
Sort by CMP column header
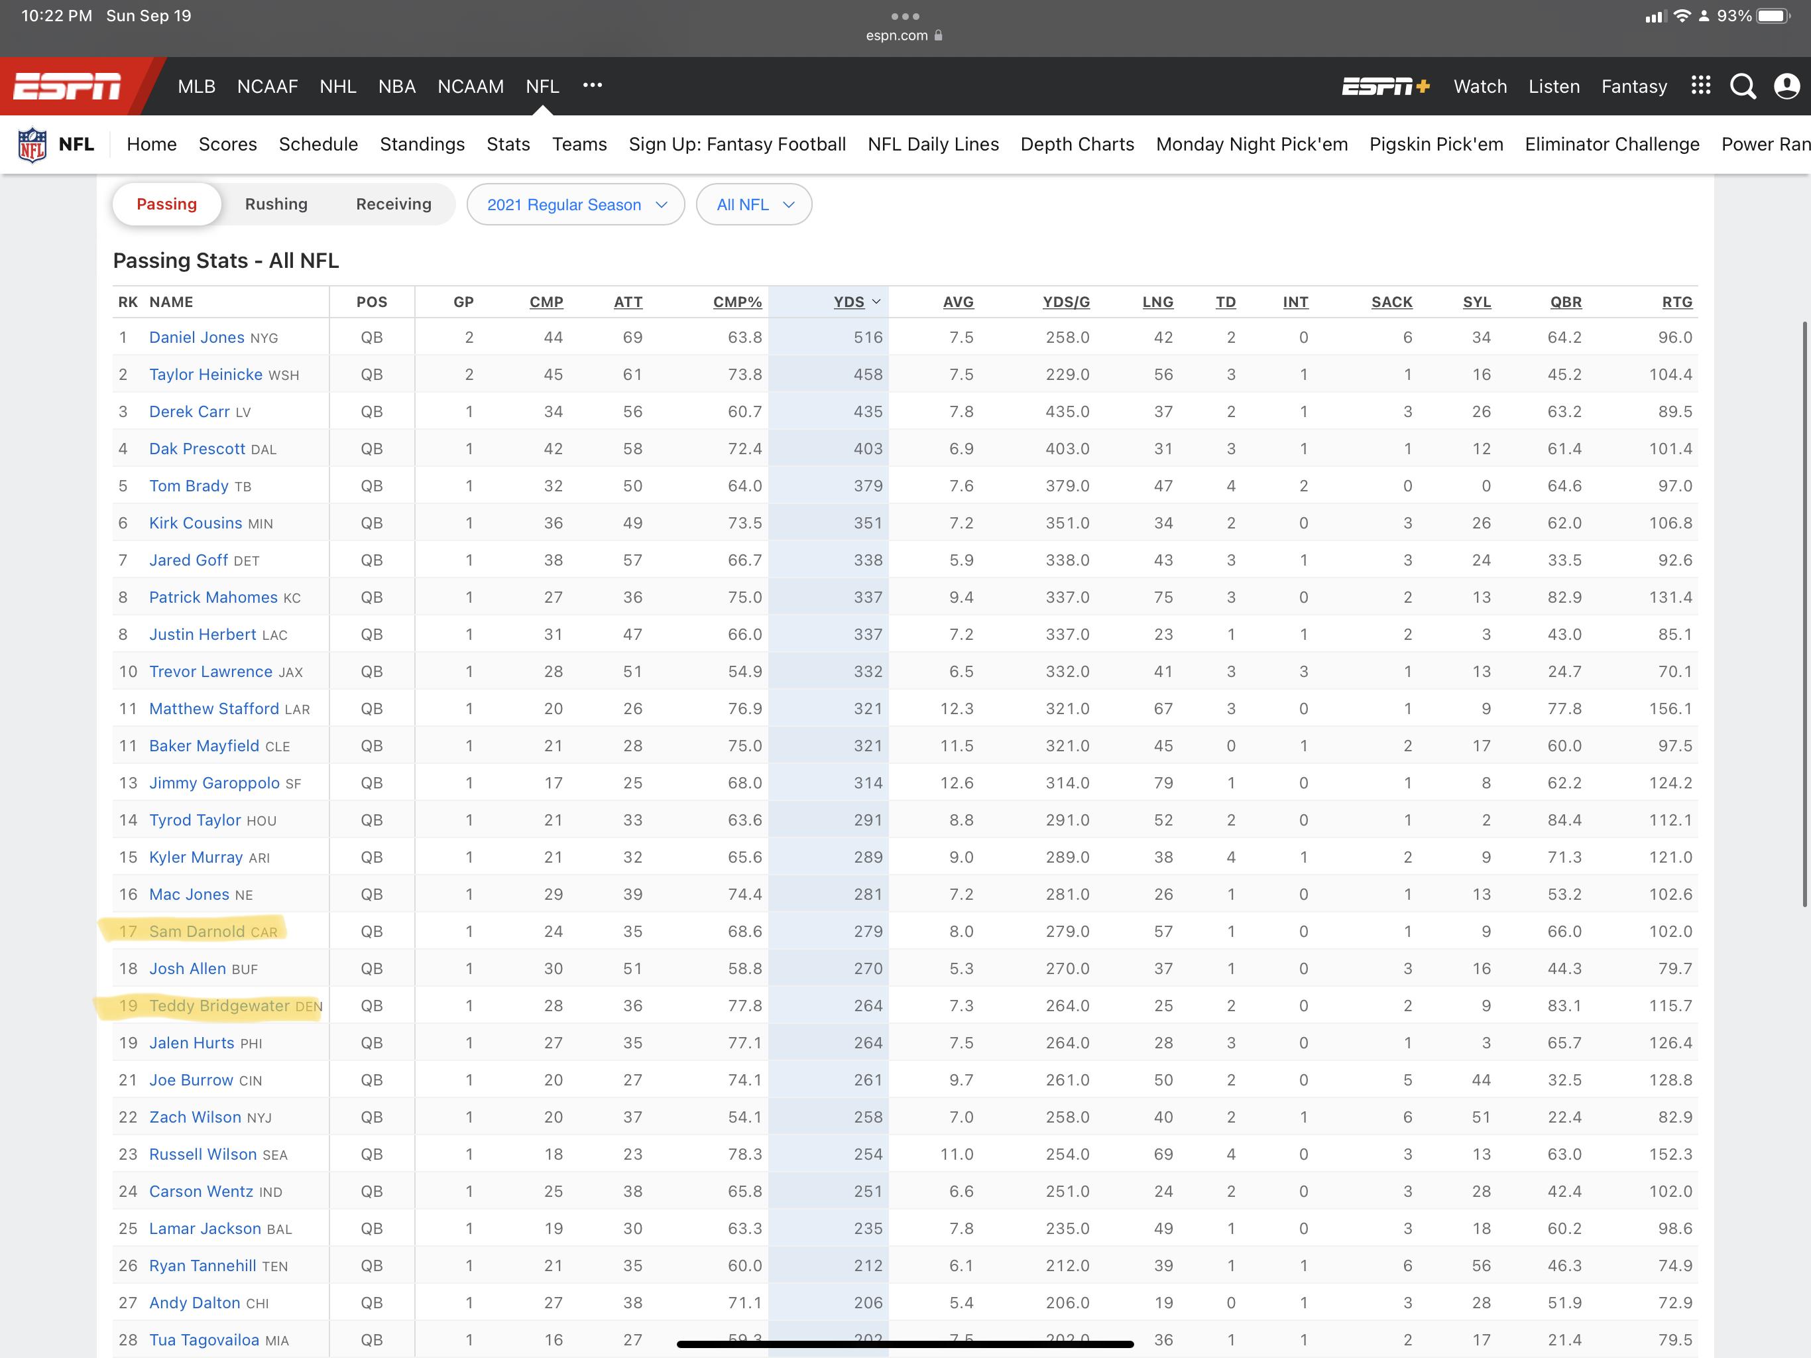546,302
